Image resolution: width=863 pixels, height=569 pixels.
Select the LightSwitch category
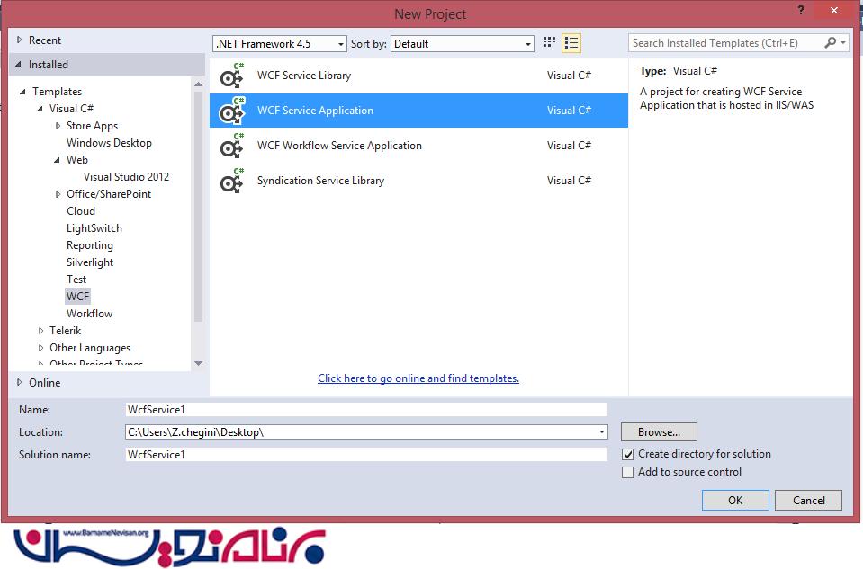[x=94, y=228]
